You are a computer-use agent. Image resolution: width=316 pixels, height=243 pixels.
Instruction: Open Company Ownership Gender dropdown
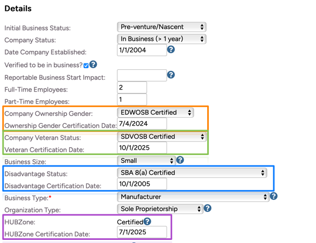(155, 112)
